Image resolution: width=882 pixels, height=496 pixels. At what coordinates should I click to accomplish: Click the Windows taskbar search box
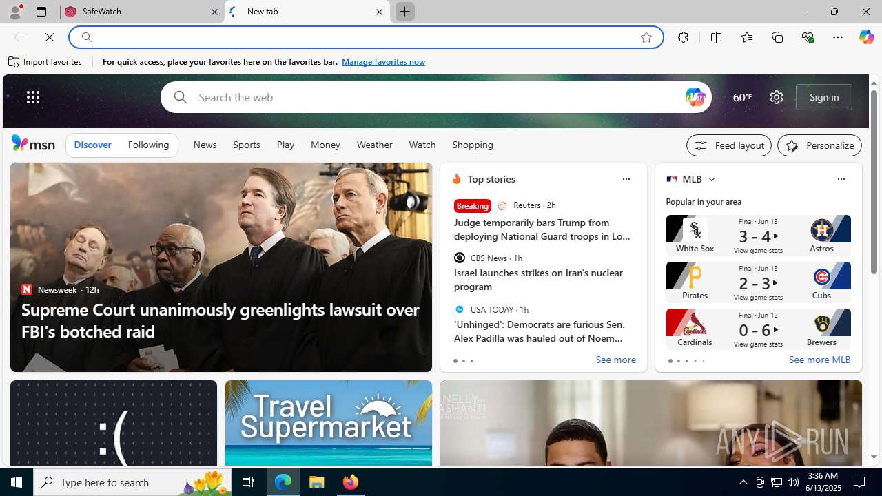(132, 482)
